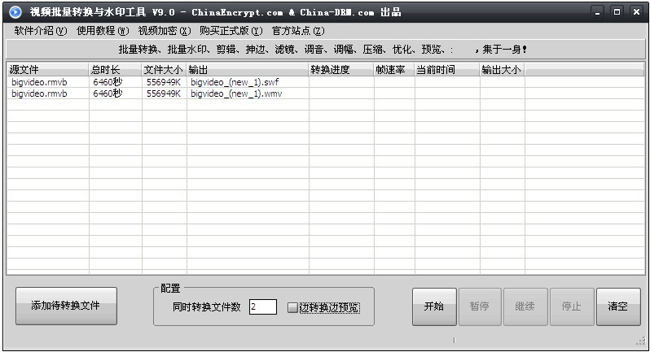Select the row outputting bigvideo_(new_1).wmv
Screen dimensions: 650x352
click(326, 93)
